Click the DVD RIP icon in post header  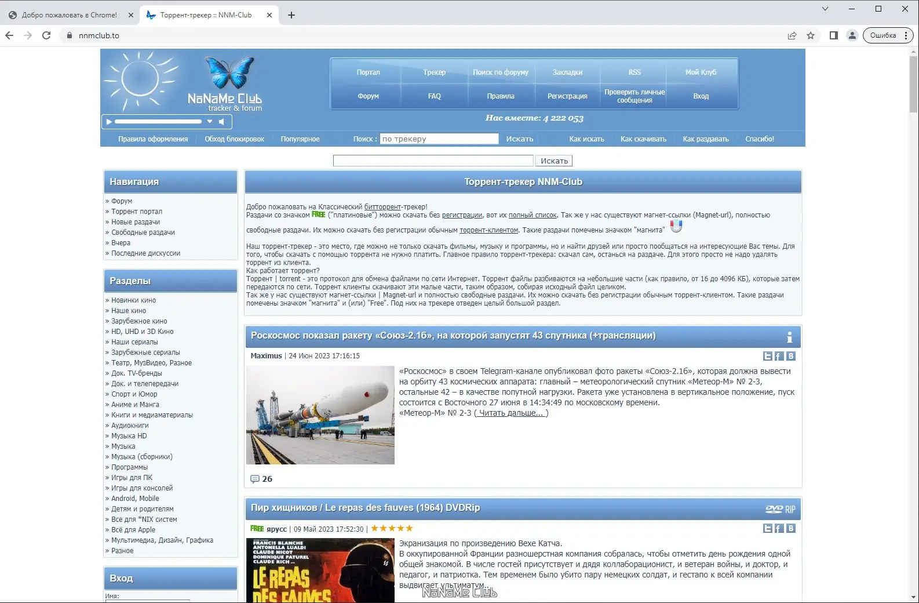(x=781, y=509)
